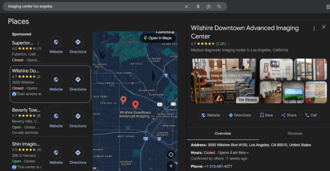View the wall TV waiting room photo
The height and width of the screenshot is (171, 330).
click(x=276, y=70)
